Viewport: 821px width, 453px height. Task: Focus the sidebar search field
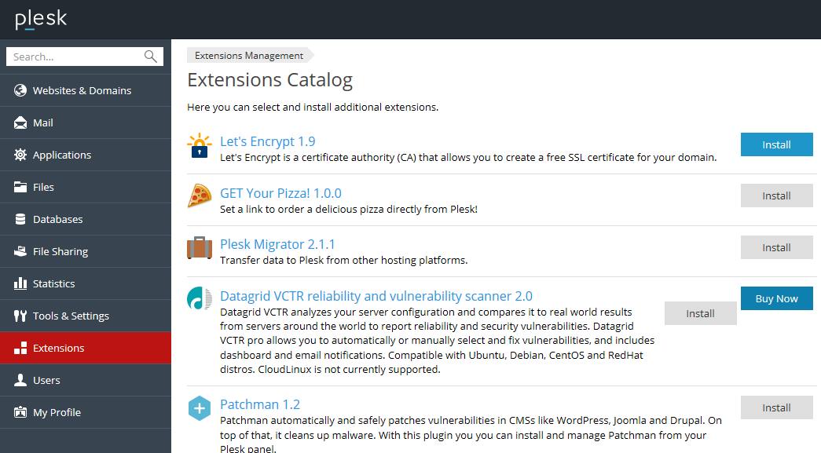tap(75, 57)
